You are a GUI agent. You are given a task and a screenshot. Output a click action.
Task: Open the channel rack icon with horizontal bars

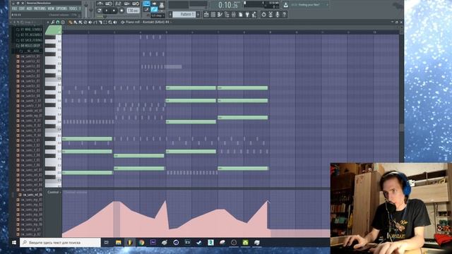[213, 14]
